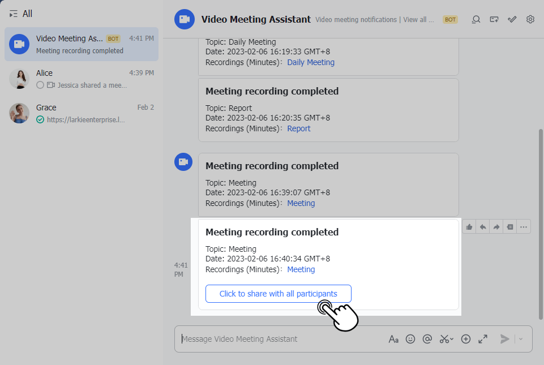Click the plus icon to add attachment
Viewport: 544px width, 365px height.
coord(466,339)
